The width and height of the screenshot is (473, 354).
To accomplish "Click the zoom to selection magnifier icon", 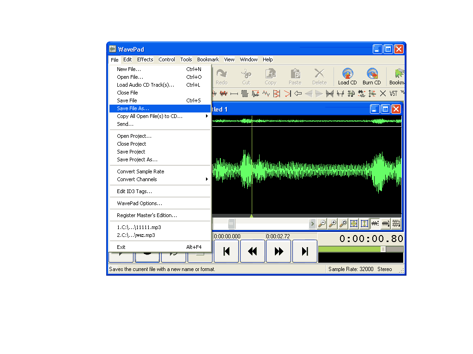I will [x=343, y=224].
